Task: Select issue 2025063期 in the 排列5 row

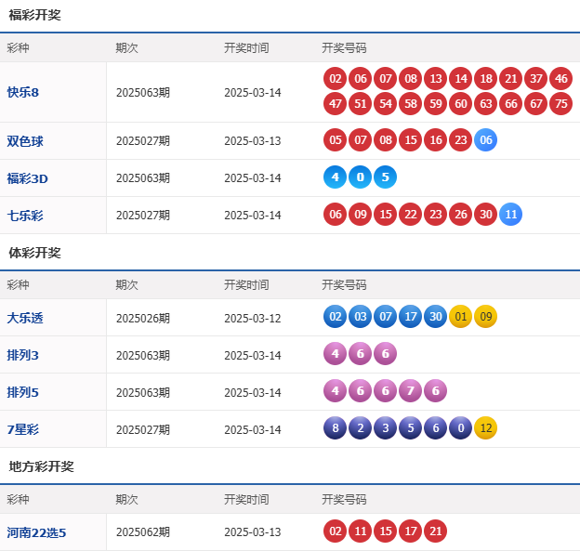Action: [x=143, y=392]
